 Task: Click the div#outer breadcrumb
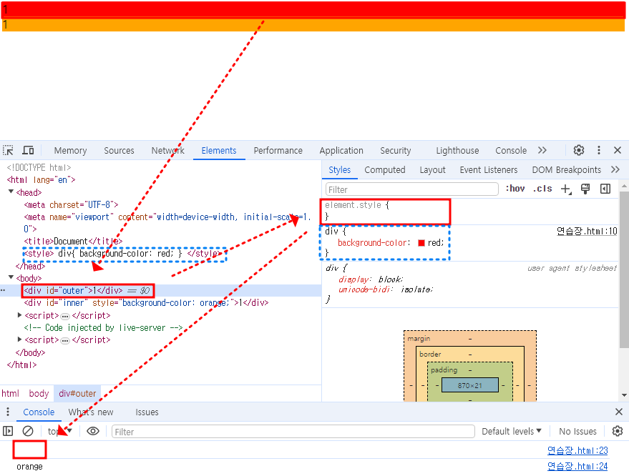click(x=77, y=394)
